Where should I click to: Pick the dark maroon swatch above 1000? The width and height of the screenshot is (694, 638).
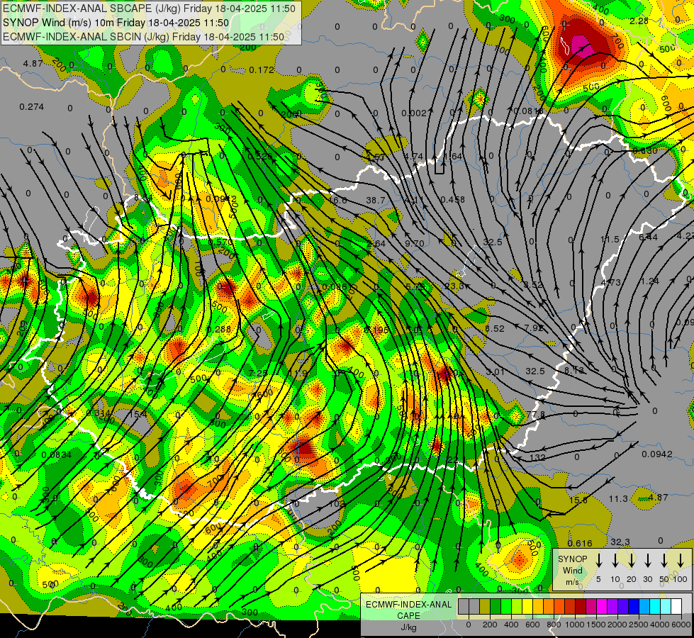click(x=581, y=607)
